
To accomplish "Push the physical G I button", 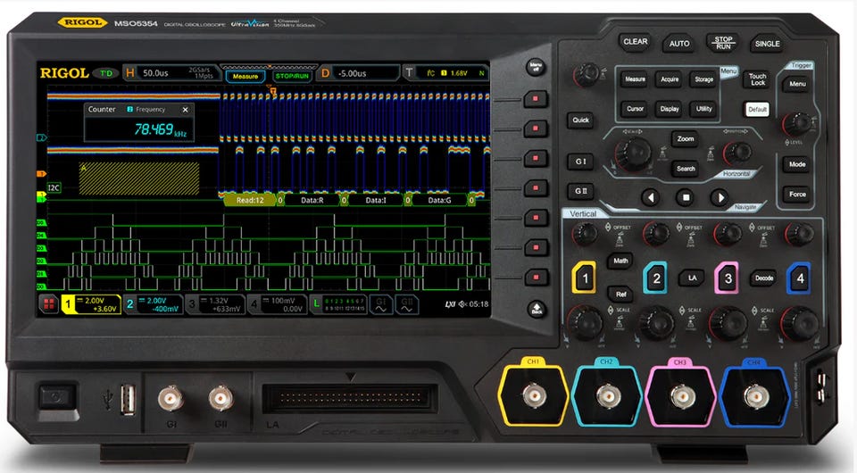I will 580,162.
